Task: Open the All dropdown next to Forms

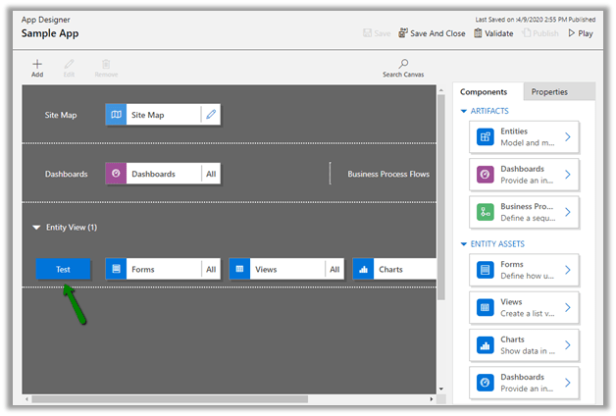Action: click(x=211, y=269)
